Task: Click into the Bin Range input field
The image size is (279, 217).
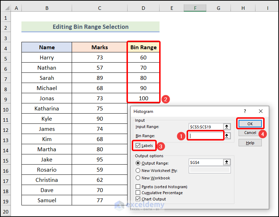Action: [206, 135]
